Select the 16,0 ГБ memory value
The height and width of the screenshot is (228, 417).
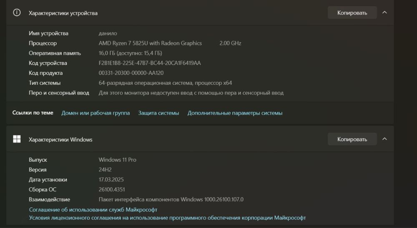pos(130,53)
